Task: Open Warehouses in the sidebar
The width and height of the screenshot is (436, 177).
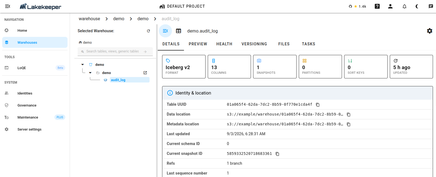Action: (x=35, y=42)
